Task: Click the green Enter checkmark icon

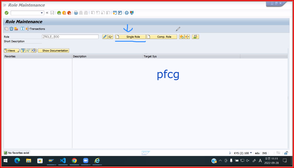Action: (6, 13)
